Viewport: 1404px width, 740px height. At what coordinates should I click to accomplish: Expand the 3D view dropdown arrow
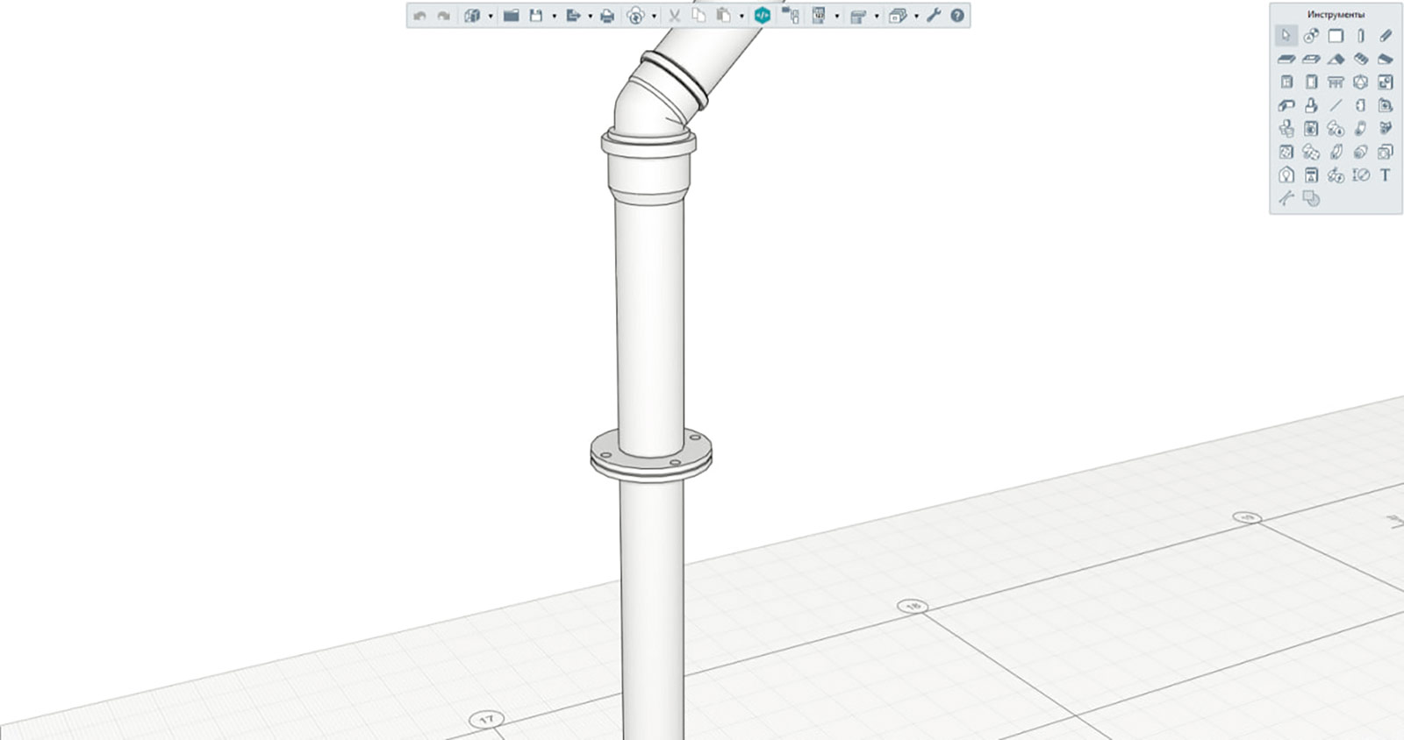tap(491, 17)
